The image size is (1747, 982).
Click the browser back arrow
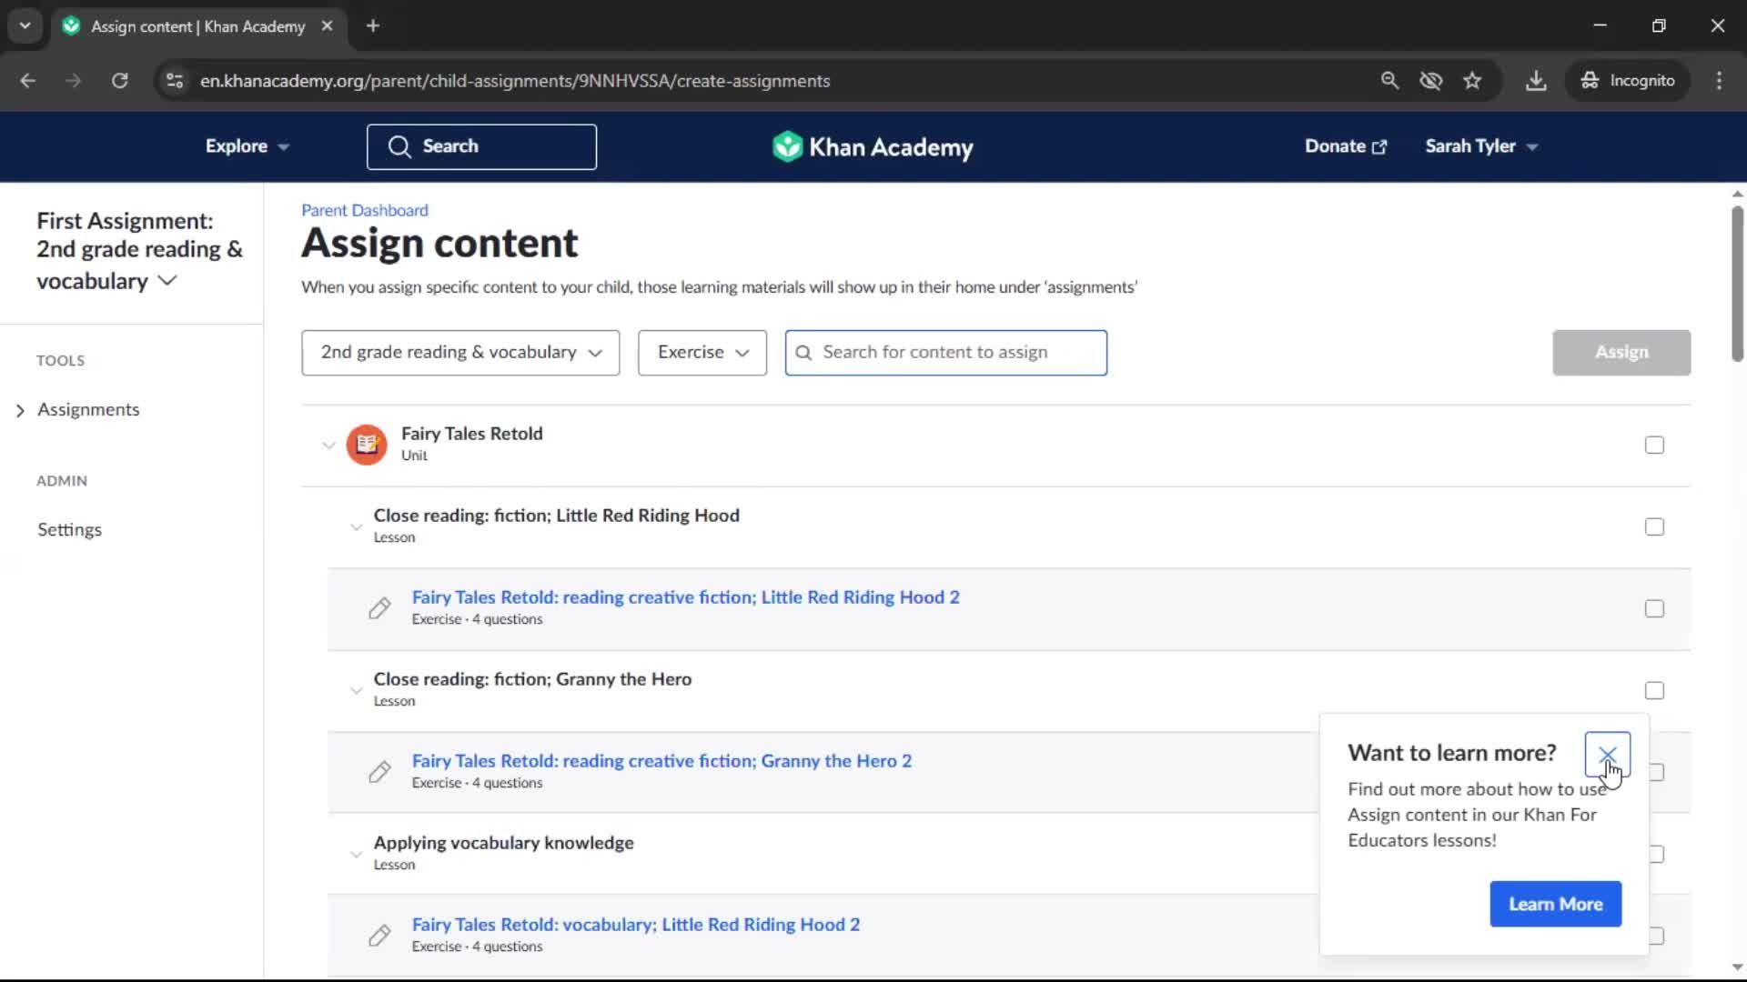point(28,81)
